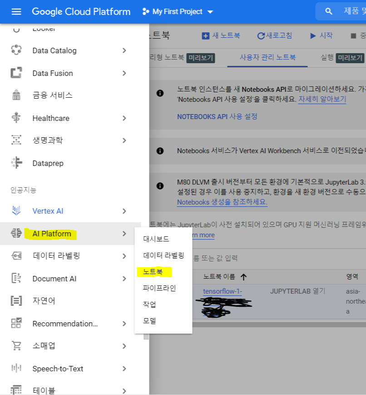Click the Dataprep sidebar label

(48, 163)
